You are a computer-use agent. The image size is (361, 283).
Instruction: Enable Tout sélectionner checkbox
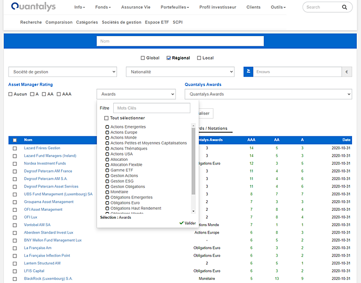tap(106, 118)
